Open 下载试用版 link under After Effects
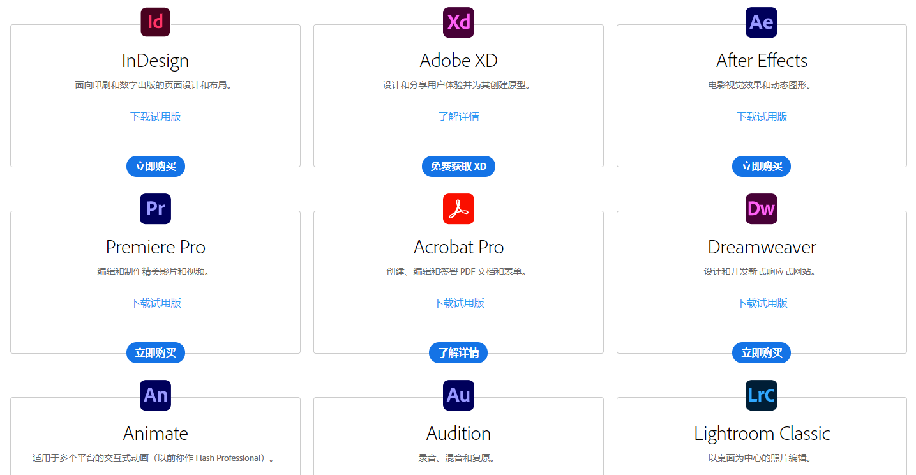 coord(762,117)
